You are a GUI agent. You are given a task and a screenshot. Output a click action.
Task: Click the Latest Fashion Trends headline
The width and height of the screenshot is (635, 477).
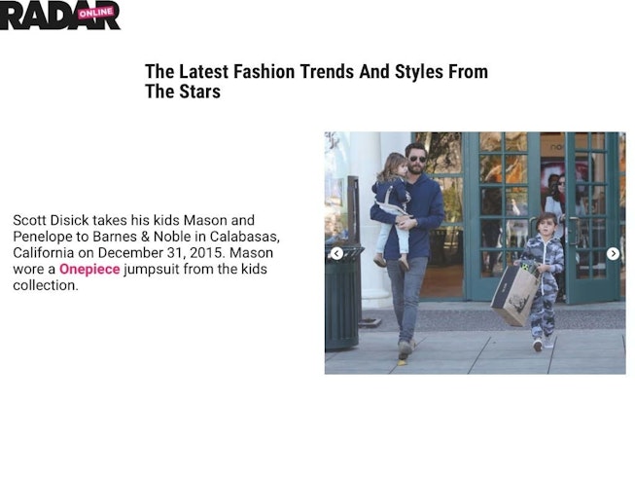[x=316, y=82]
